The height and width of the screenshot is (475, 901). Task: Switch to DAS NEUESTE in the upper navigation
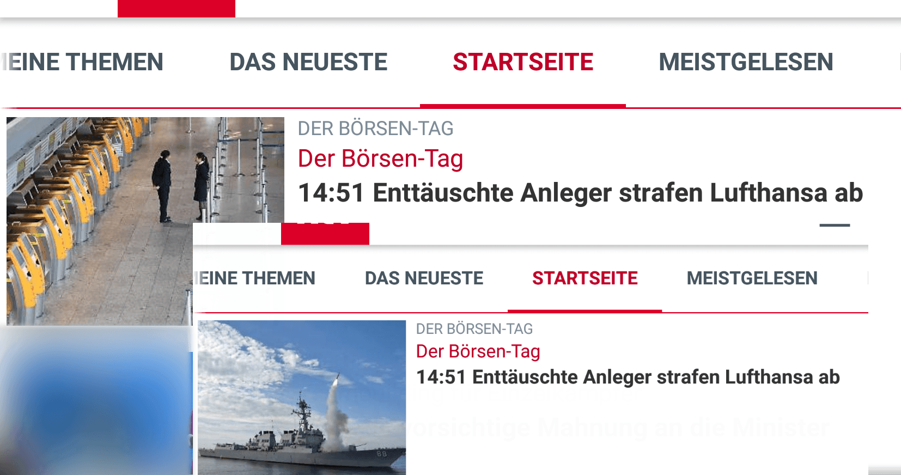(x=308, y=62)
